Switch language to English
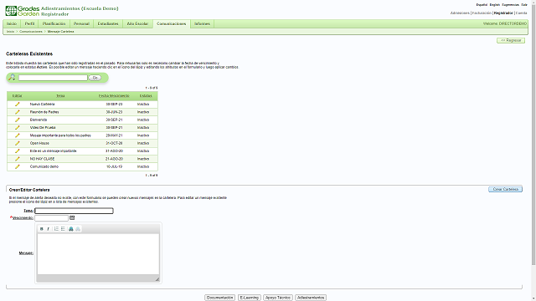The height and width of the screenshot is (301, 536). tap(495, 5)
